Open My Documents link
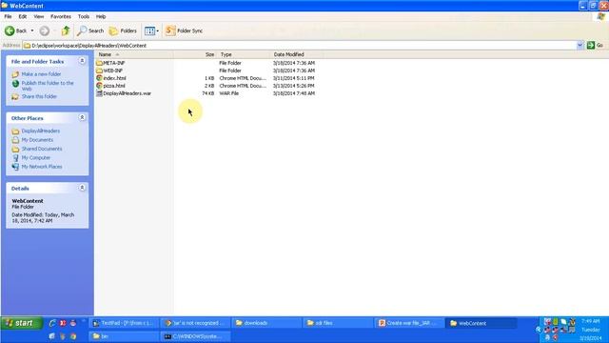 37,140
